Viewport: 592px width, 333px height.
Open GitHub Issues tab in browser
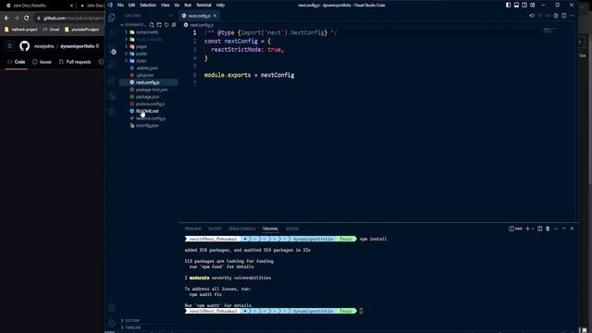[42, 62]
